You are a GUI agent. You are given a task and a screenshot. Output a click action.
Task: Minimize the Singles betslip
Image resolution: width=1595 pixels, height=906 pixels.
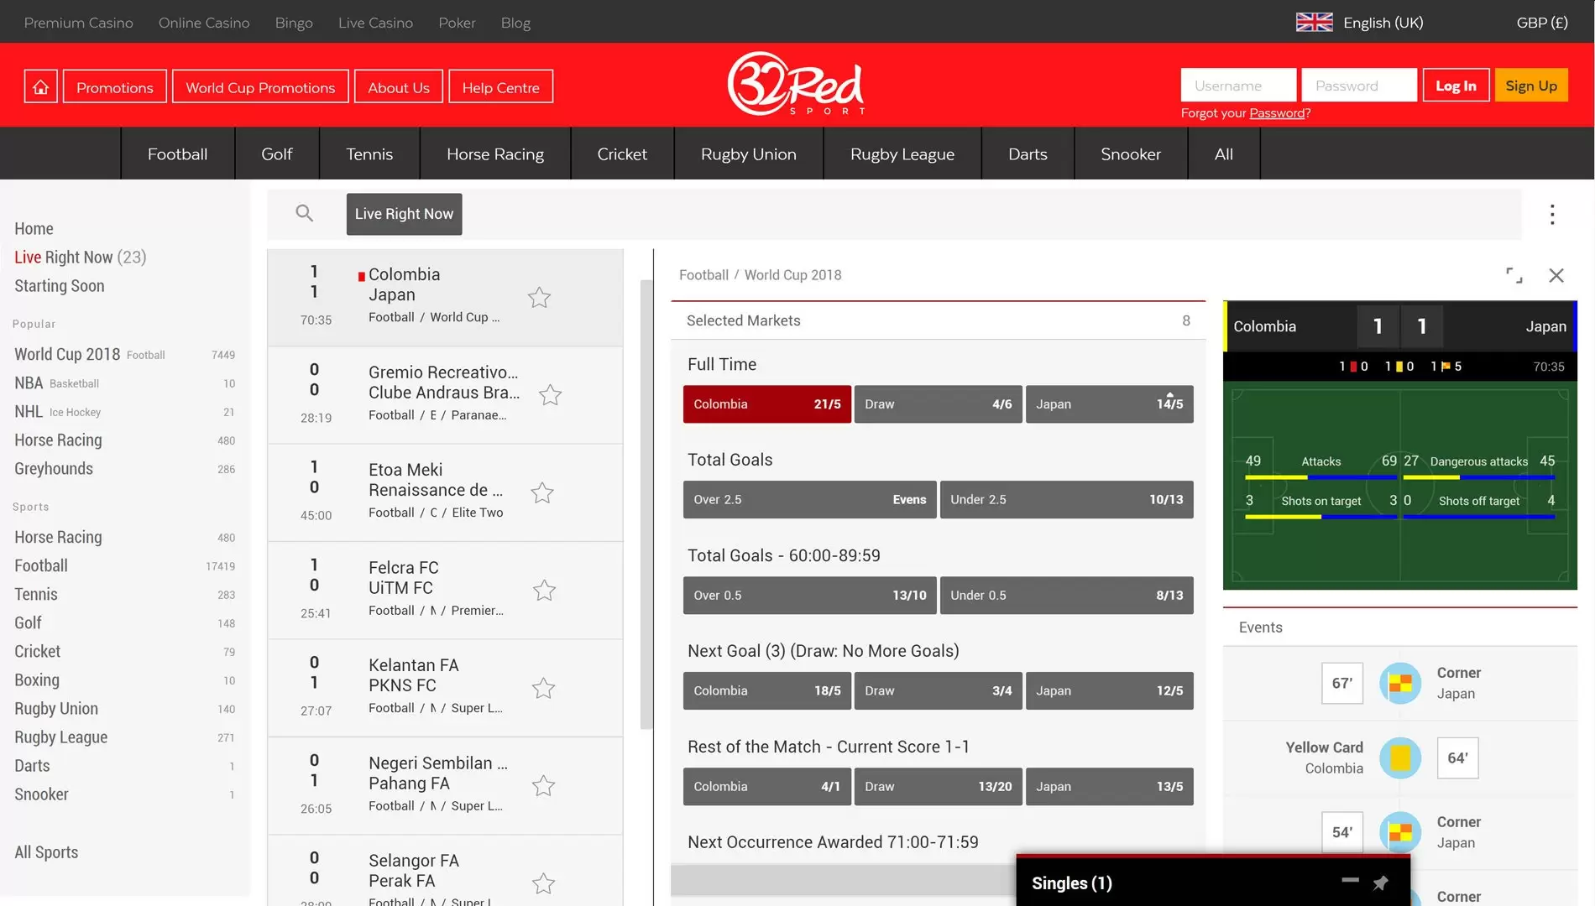pos(1350,880)
